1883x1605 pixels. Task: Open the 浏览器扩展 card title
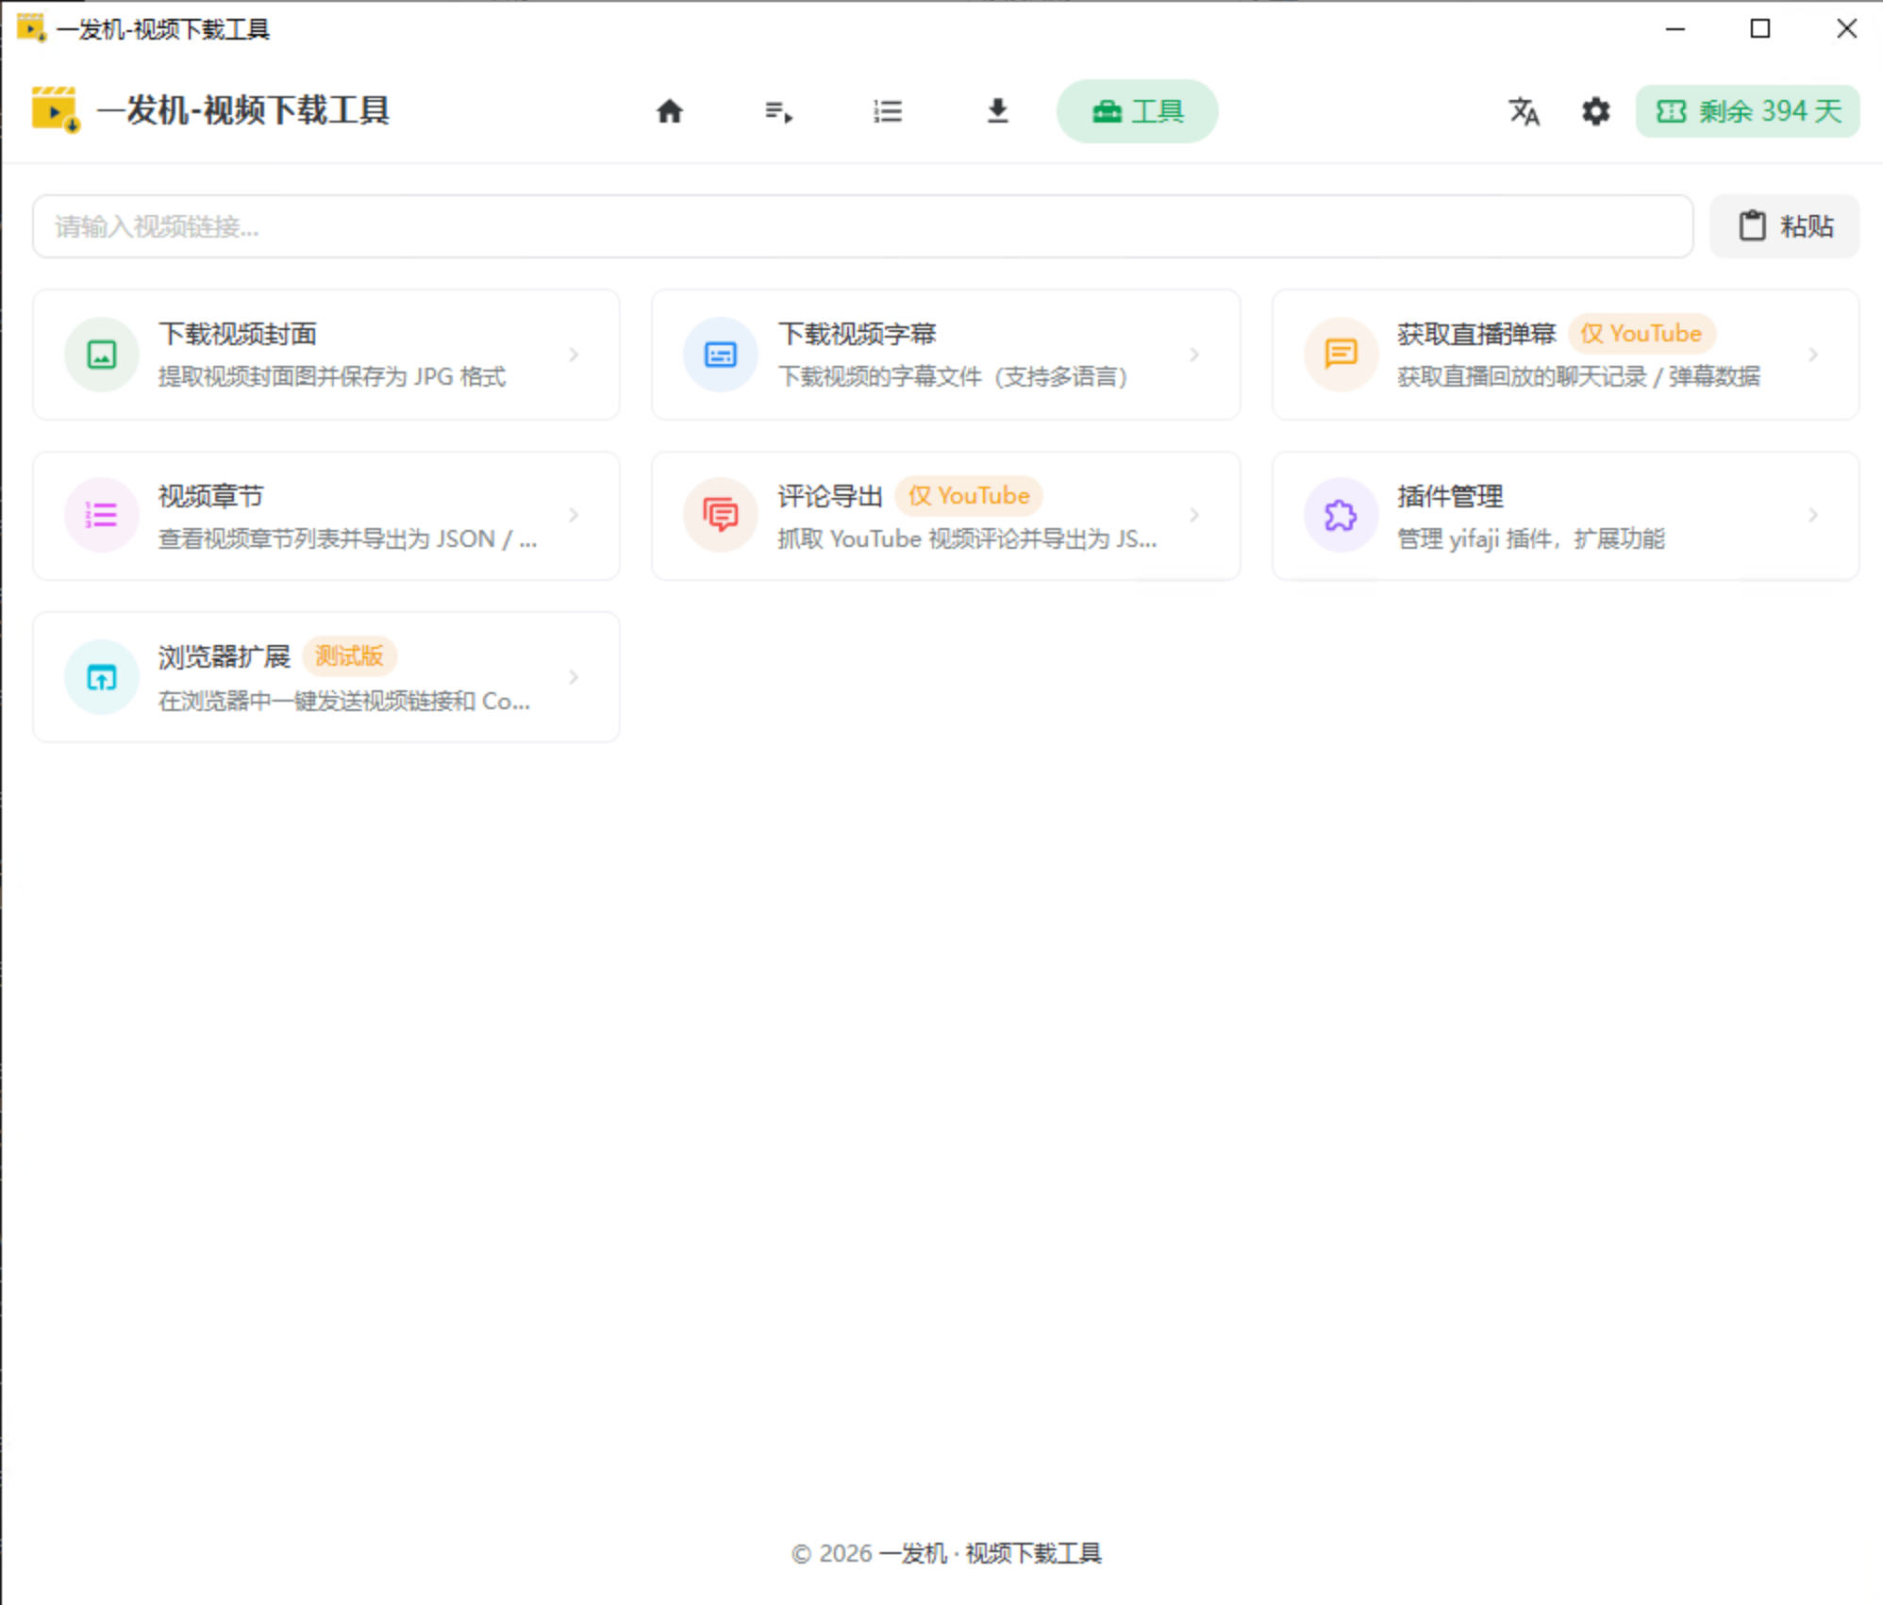[224, 656]
